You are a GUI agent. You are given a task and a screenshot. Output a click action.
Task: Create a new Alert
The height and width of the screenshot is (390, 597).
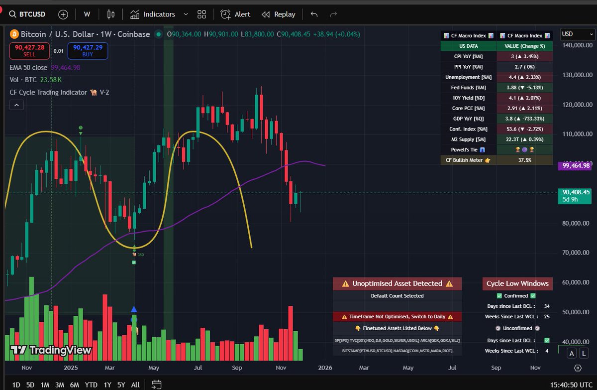coord(236,14)
